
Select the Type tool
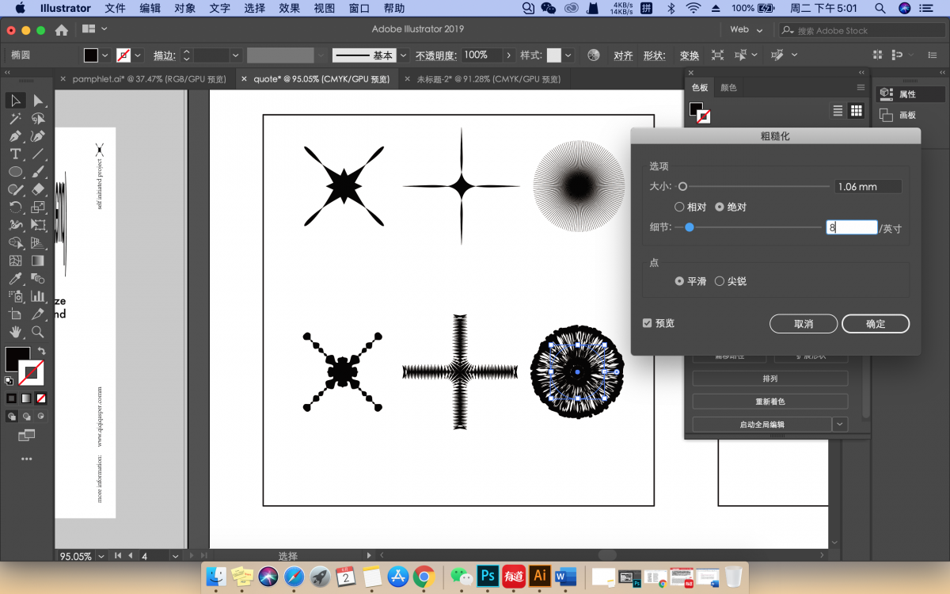click(x=15, y=154)
